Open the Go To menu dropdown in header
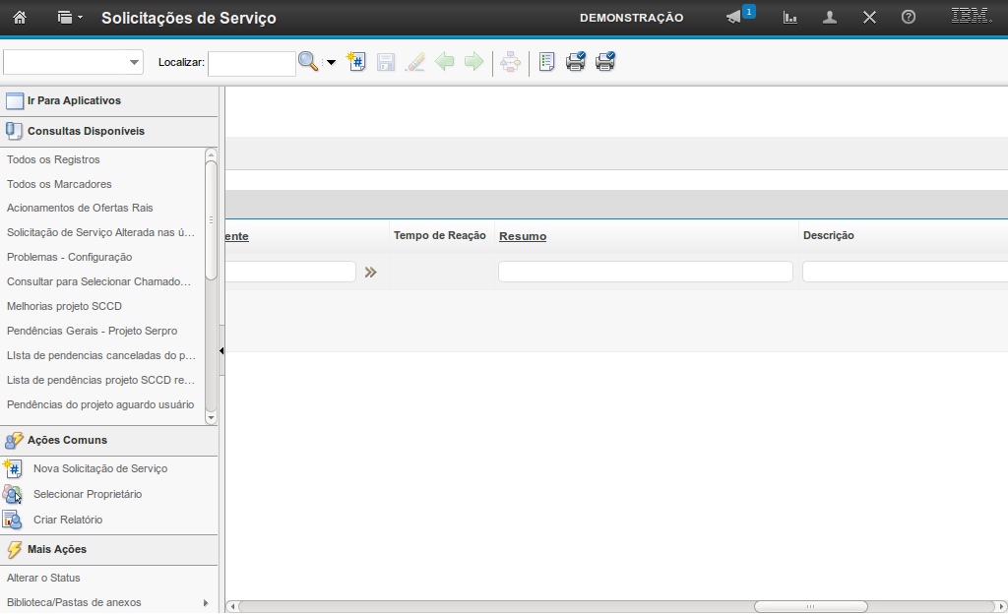 pos(70,18)
